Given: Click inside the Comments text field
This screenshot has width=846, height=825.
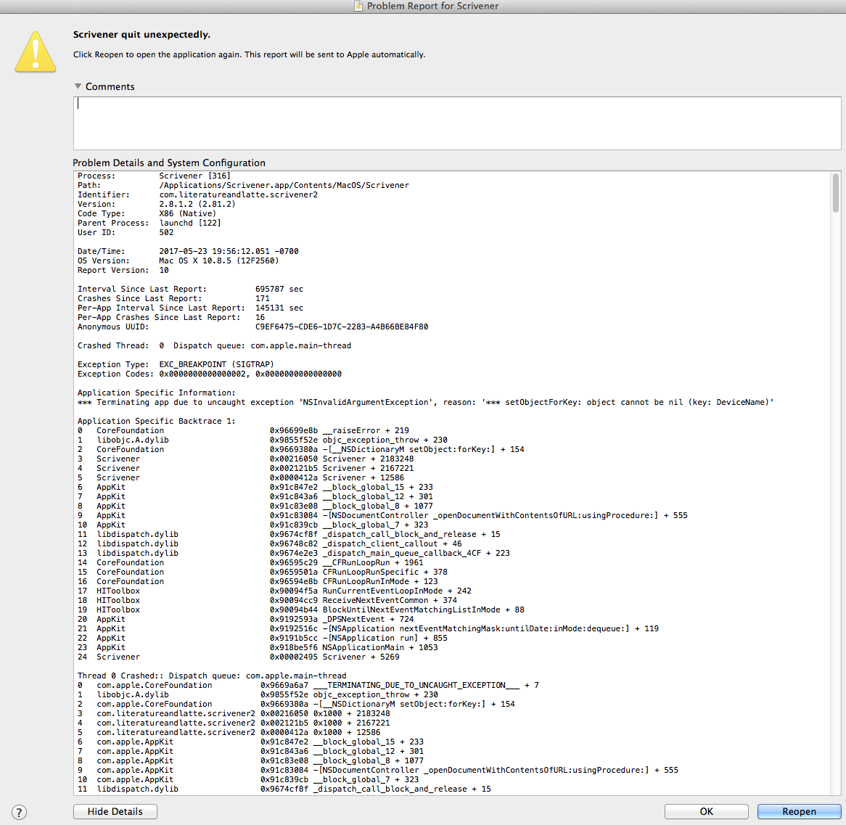Looking at the screenshot, I should click(x=457, y=123).
